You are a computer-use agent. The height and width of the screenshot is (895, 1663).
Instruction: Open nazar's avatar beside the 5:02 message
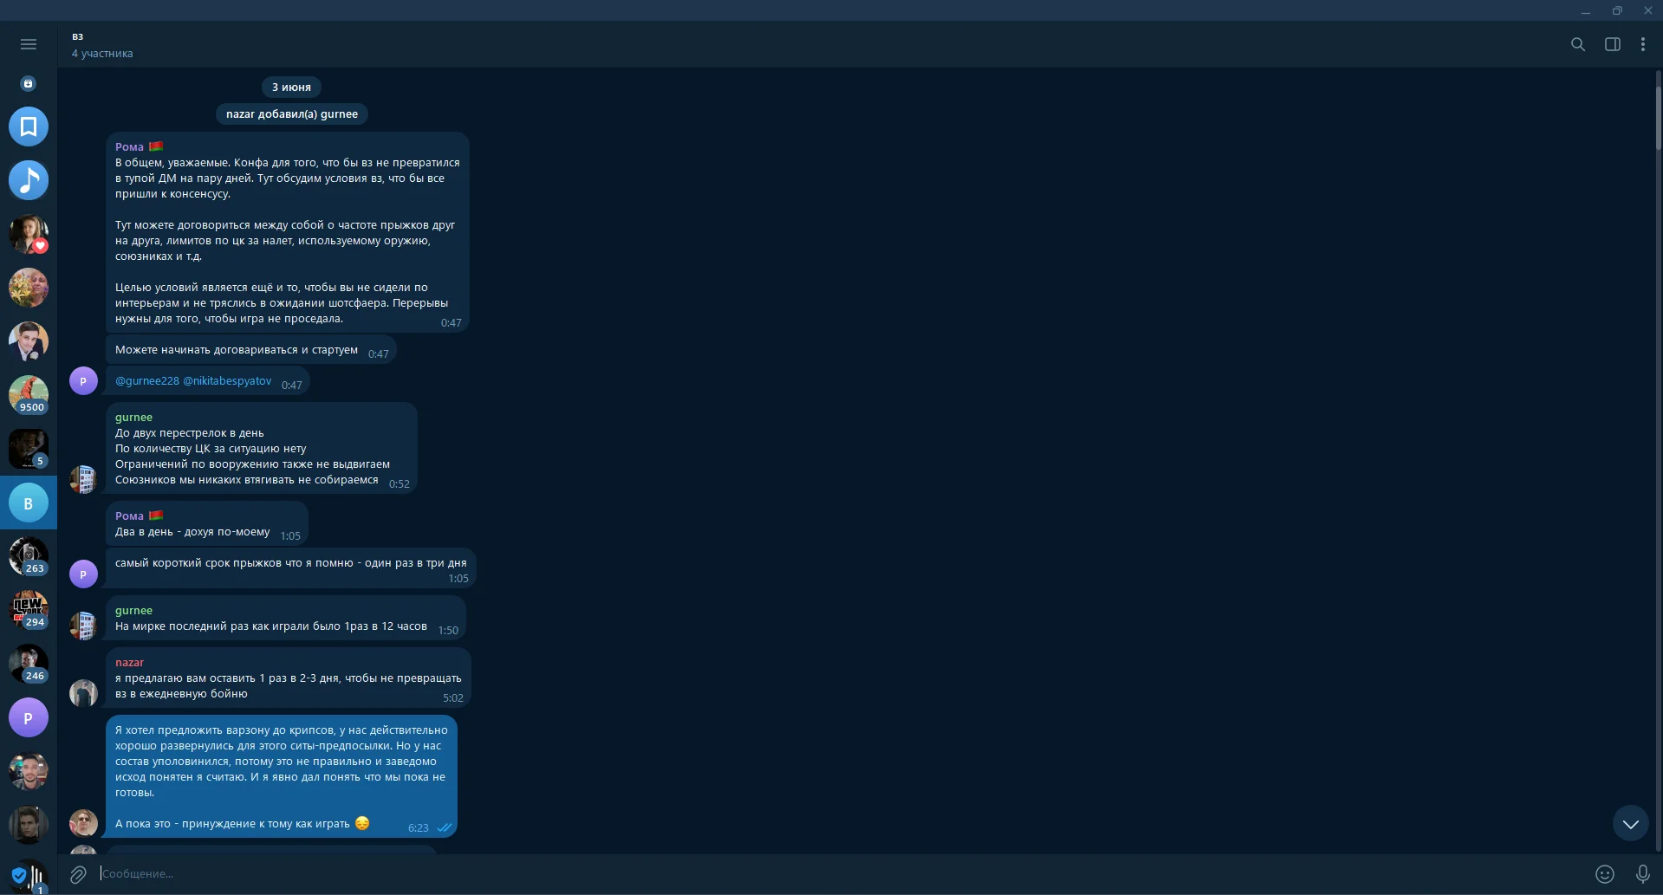click(83, 693)
